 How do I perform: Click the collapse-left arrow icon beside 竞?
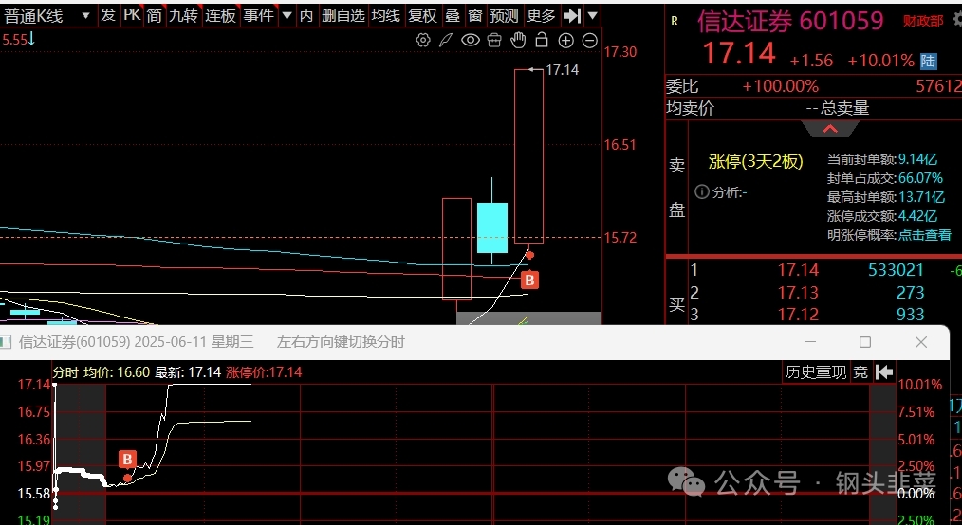pos(884,371)
